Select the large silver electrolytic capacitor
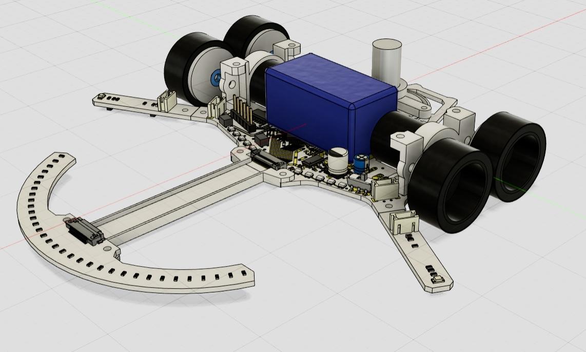Image resolution: width=586 pixels, height=352 pixels. coord(338,161)
